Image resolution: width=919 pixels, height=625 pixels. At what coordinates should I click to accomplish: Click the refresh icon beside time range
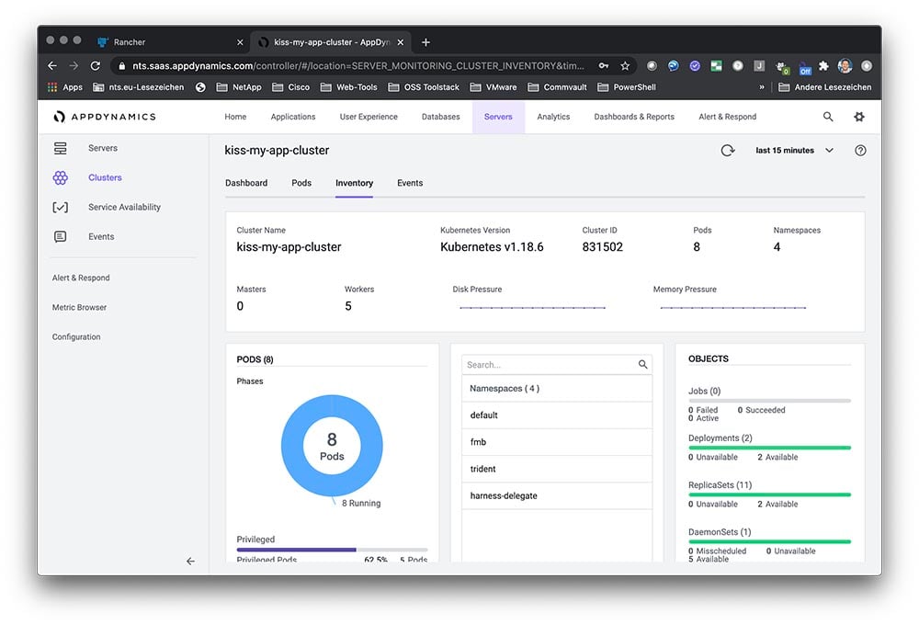tap(728, 151)
